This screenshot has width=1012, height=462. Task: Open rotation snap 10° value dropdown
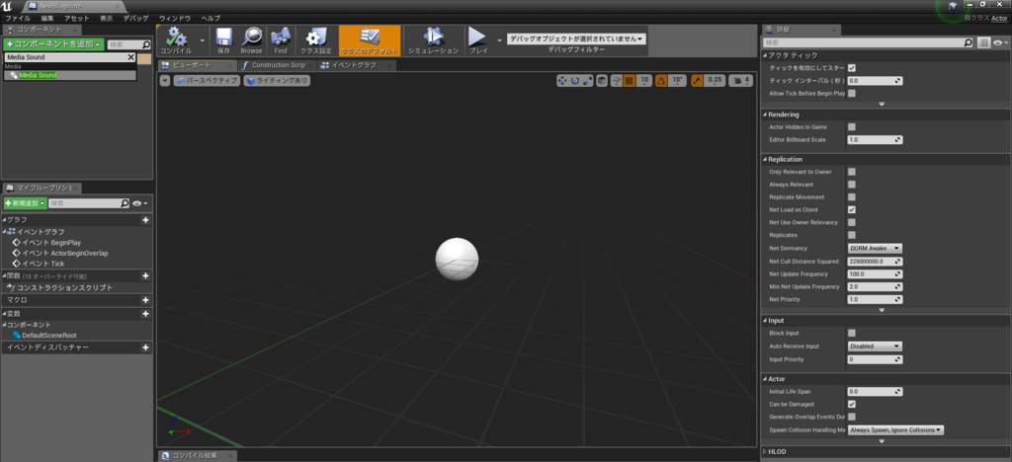coord(677,81)
